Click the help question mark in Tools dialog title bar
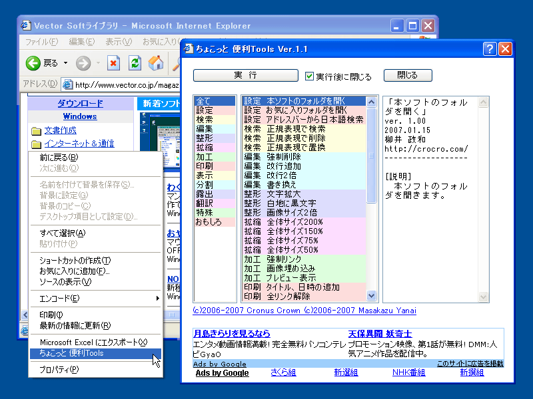This screenshot has height=399, width=533. 490,49
